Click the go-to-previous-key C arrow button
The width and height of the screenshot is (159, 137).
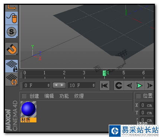pyautogui.click(x=119, y=85)
